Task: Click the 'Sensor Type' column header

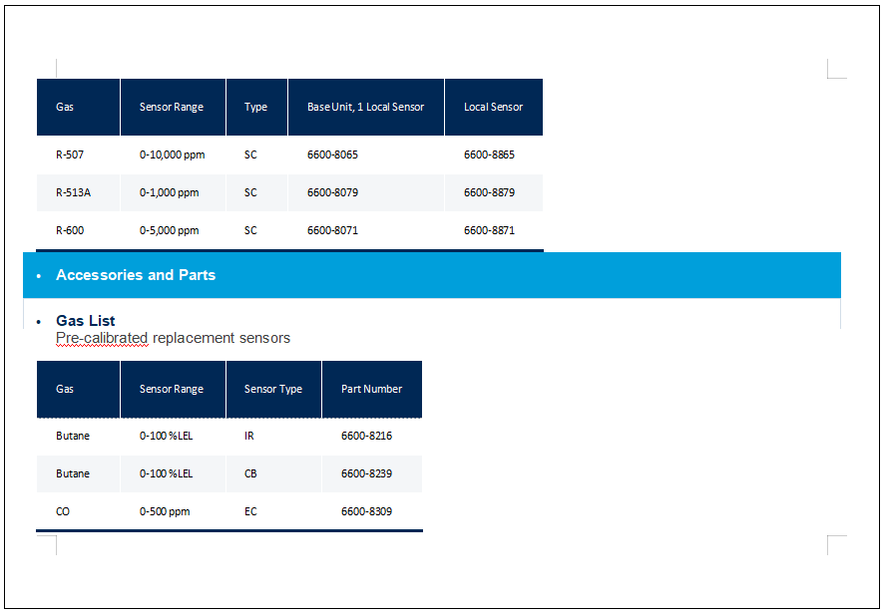Action: (272, 390)
